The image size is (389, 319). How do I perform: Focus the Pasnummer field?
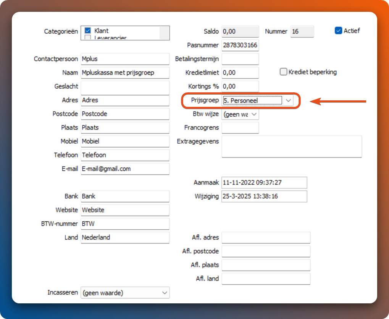tap(240, 45)
